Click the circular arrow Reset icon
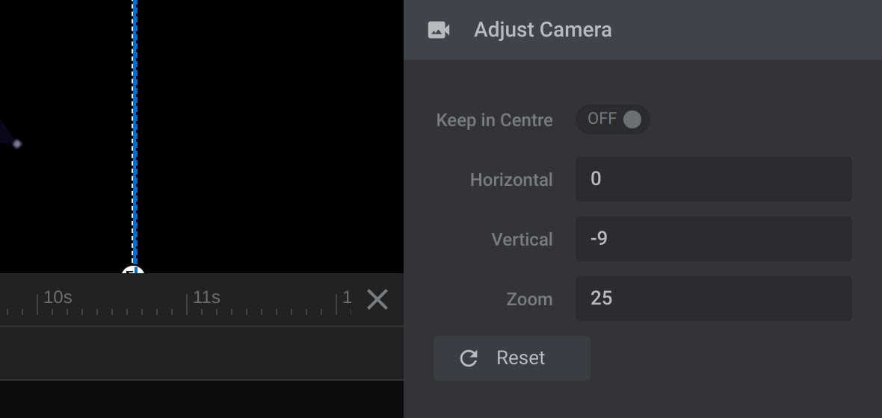The image size is (882, 418). pos(469,358)
